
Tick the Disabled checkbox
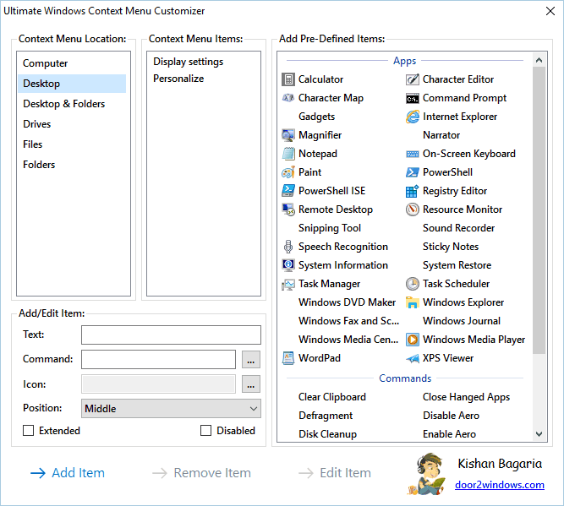[205, 431]
